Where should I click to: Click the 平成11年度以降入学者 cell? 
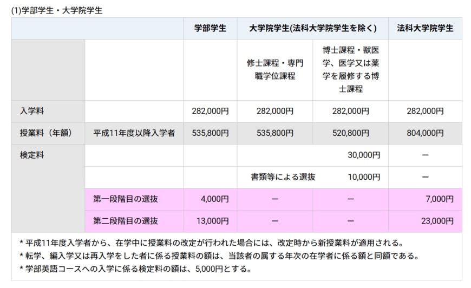click(134, 133)
